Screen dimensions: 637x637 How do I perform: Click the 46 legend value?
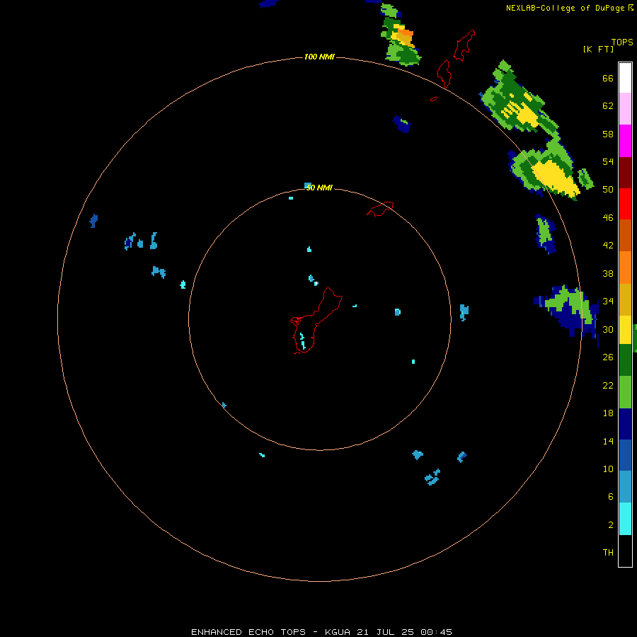point(608,217)
